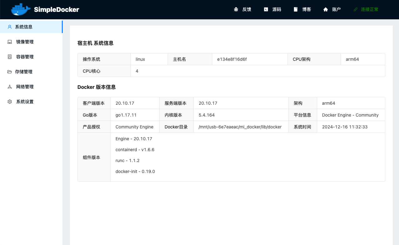Viewport: 399px width, 245px height.
Task: Open the 系统设置 gear icon
Action: coord(9,102)
